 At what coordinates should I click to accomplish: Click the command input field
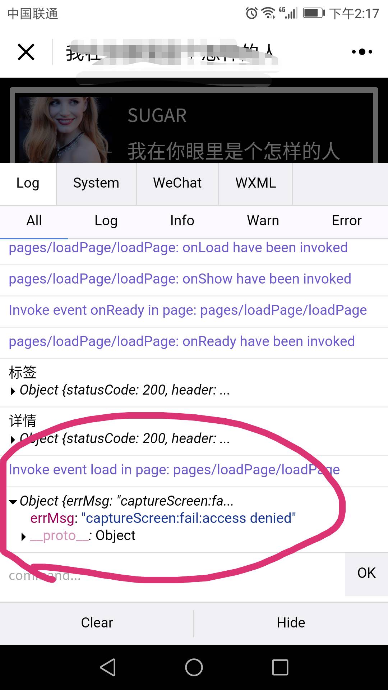coord(172,575)
